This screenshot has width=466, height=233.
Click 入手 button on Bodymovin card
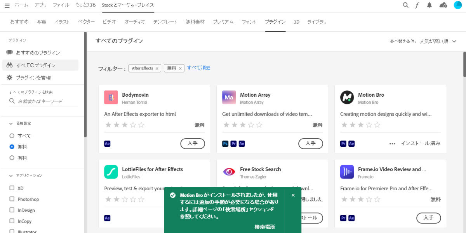coord(193,143)
